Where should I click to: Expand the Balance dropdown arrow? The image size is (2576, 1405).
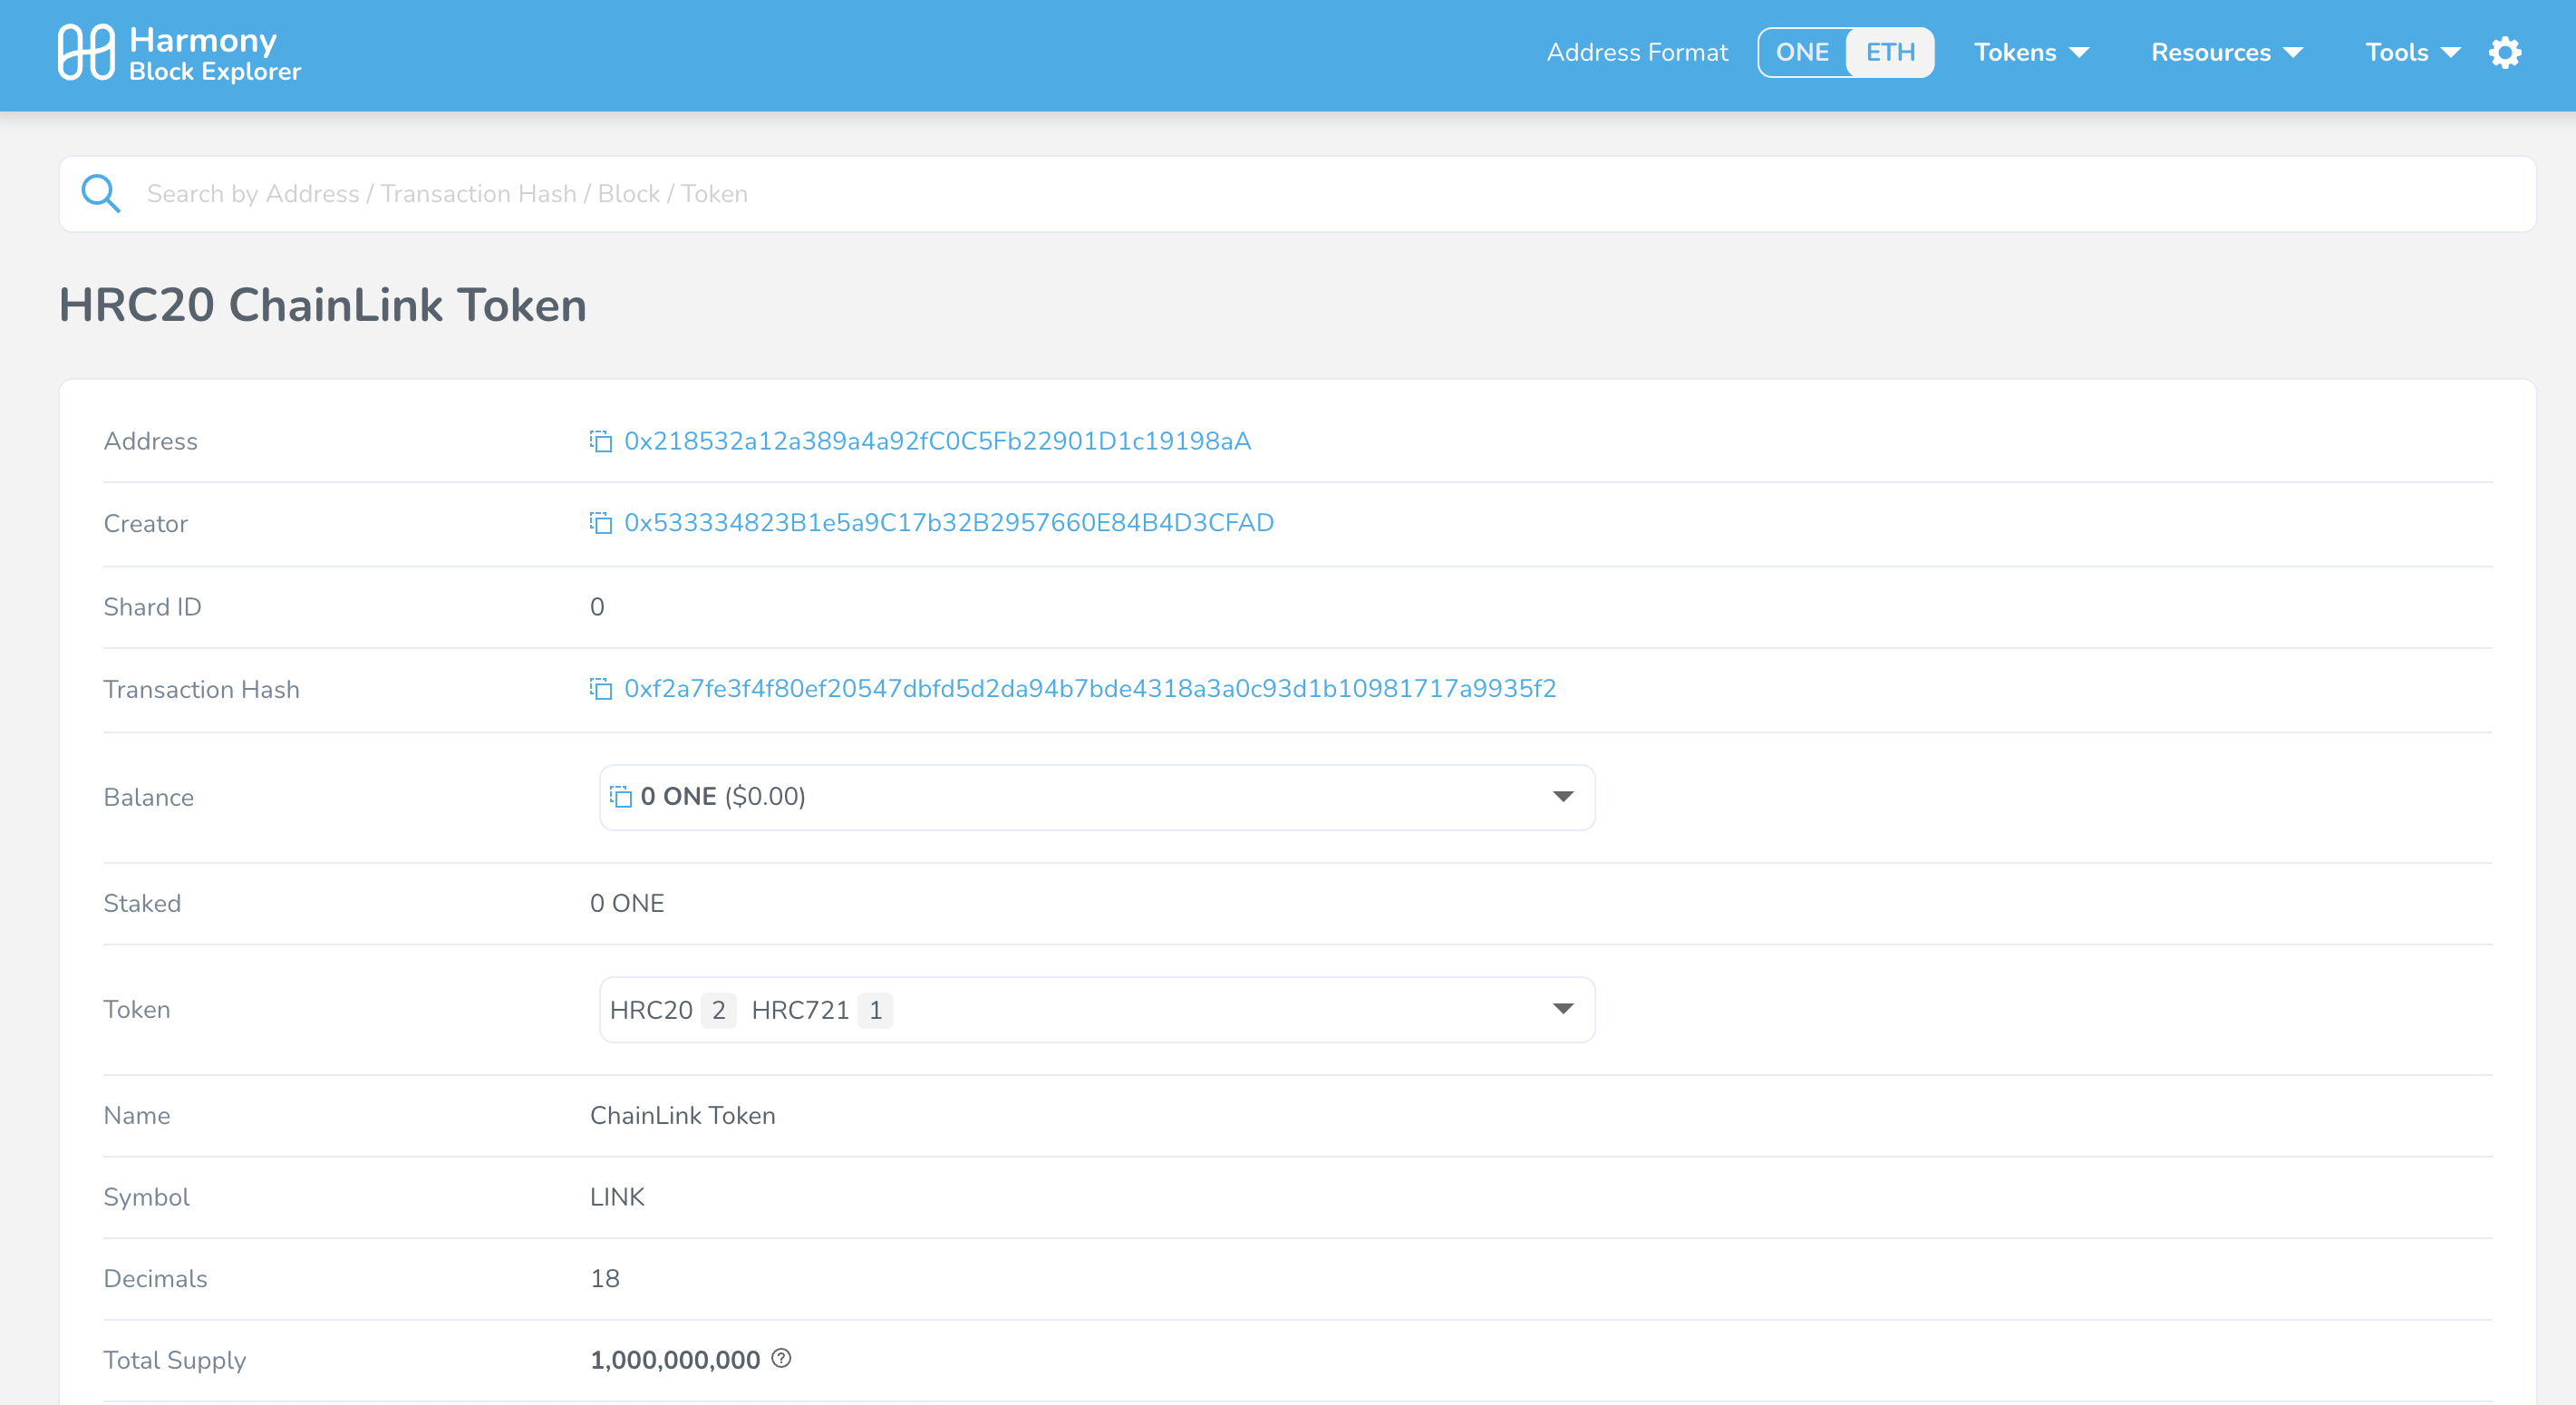pyautogui.click(x=1562, y=797)
